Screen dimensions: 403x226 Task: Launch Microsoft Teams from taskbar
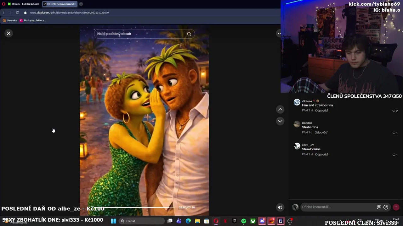point(179,221)
